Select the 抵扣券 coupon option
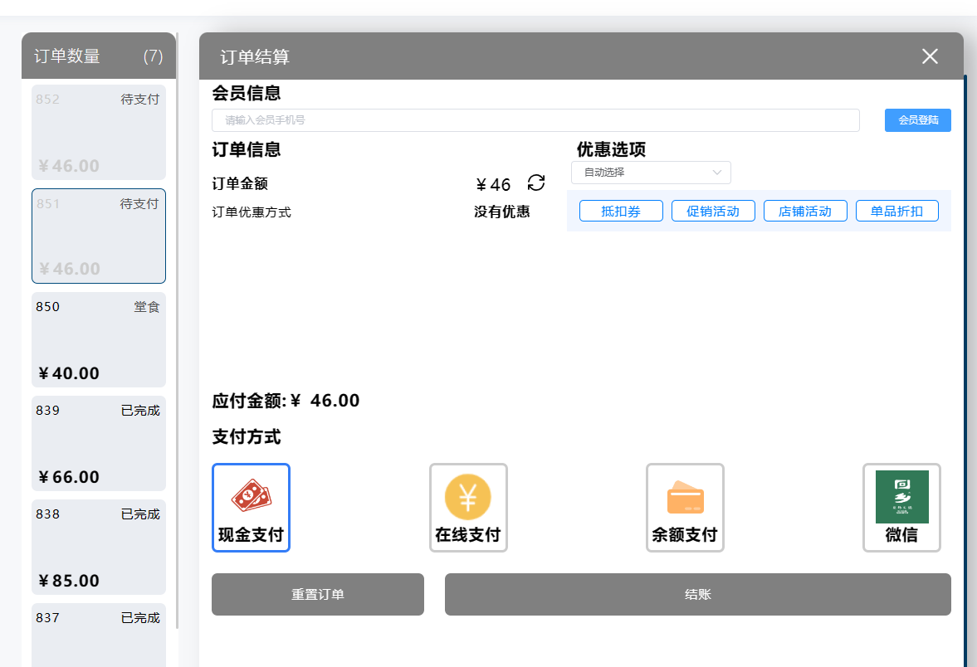This screenshot has width=977, height=667. point(620,210)
